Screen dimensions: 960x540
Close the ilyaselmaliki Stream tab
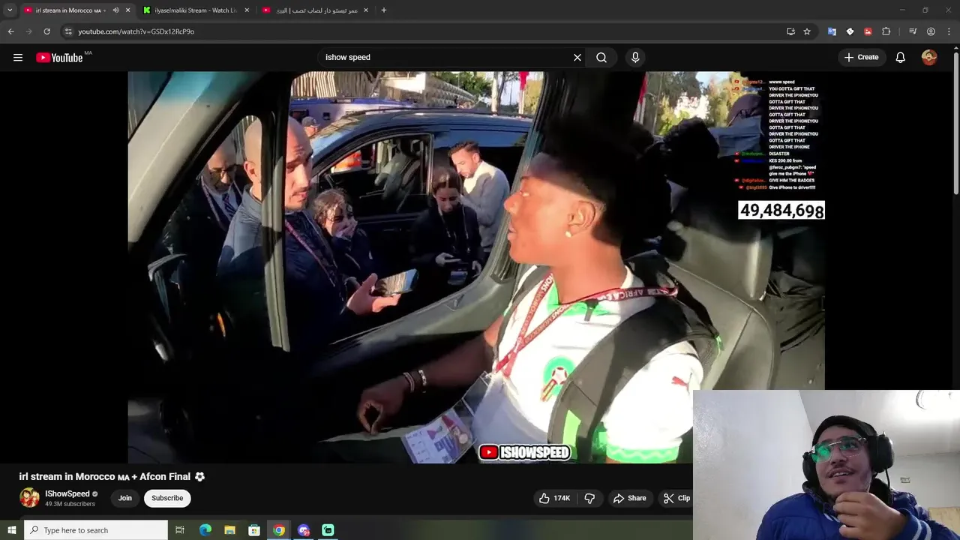coord(247,10)
